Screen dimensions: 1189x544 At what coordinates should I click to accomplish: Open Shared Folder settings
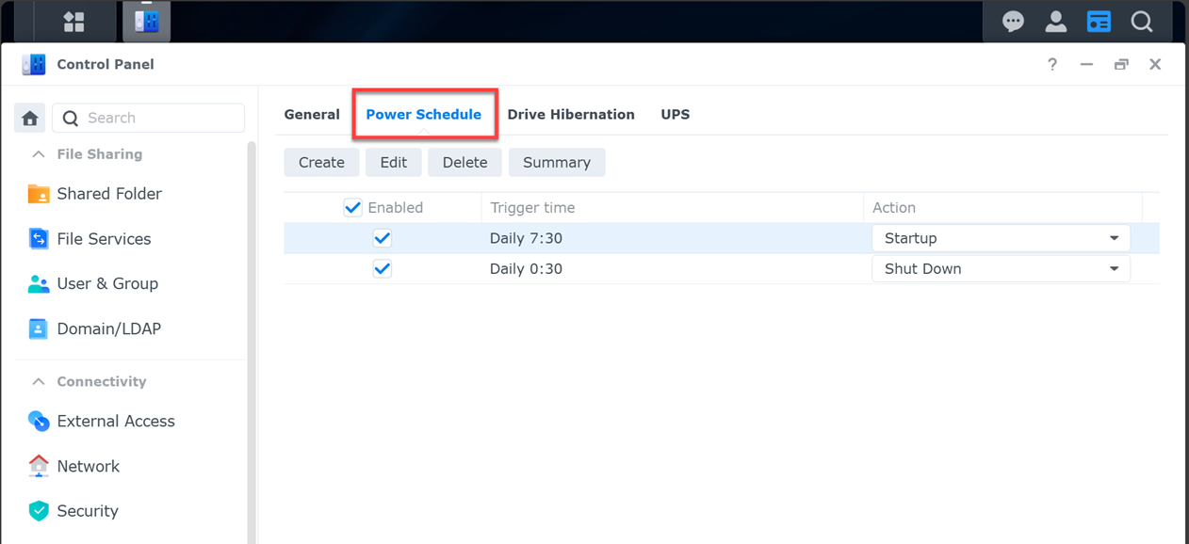[109, 194]
